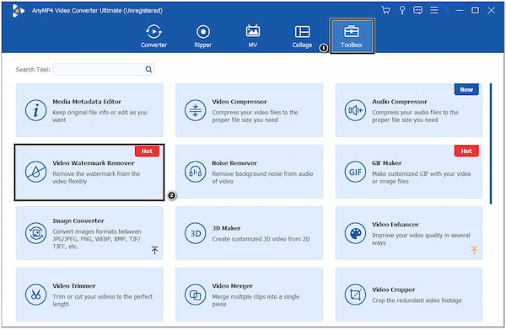Open the 3D Maker title

point(226,228)
